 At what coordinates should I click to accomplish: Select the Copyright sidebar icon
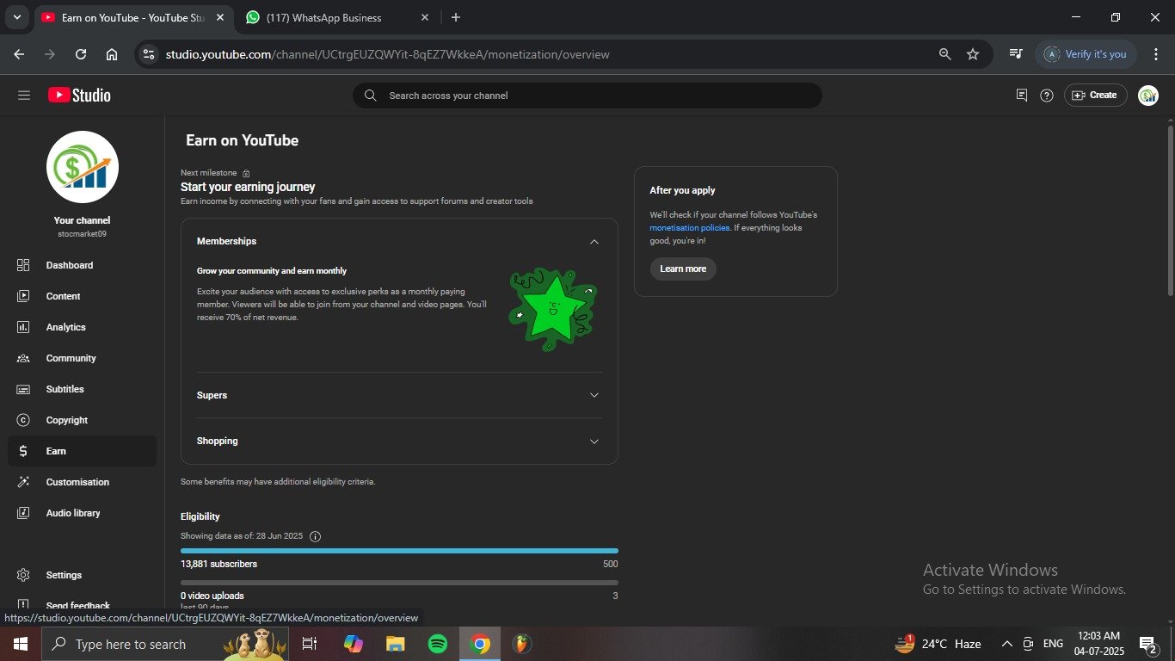point(23,420)
